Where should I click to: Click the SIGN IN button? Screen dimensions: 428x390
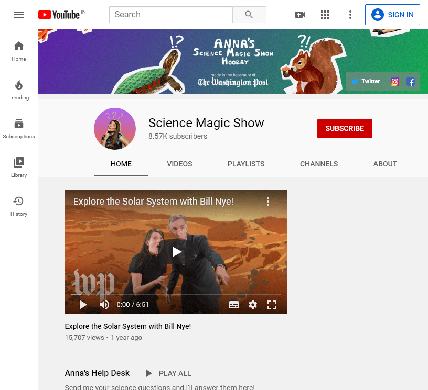392,15
